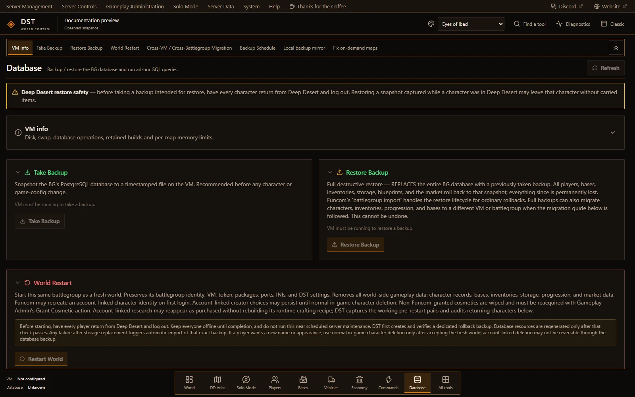The width and height of the screenshot is (635, 397).
Task: Open the World section in bottom dock
Action: coord(189,383)
